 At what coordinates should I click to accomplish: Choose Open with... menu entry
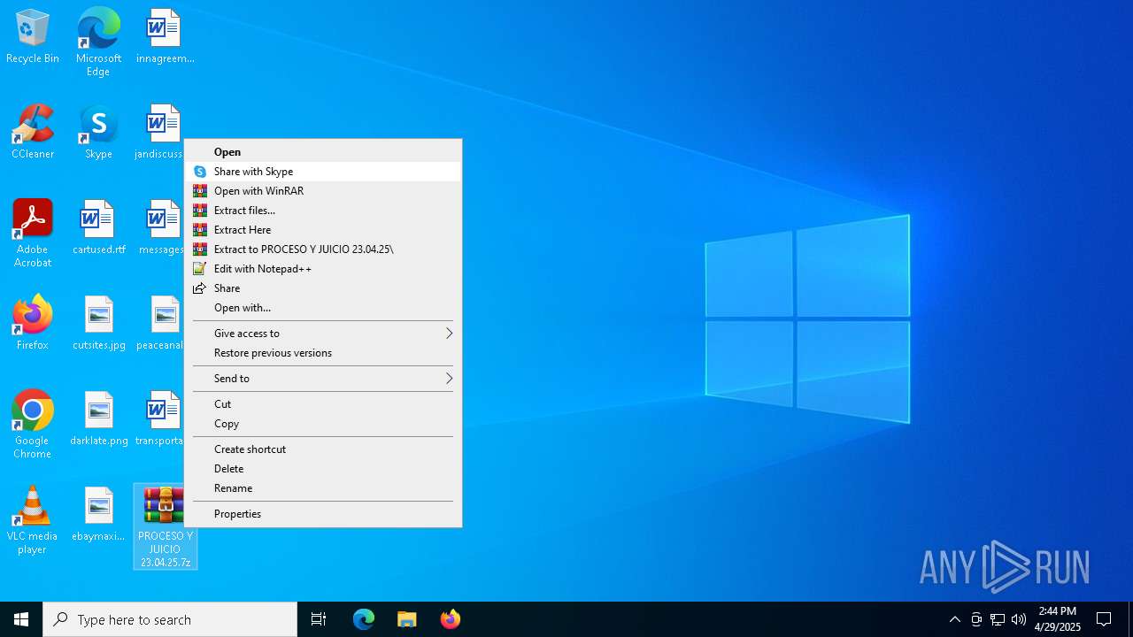click(323, 308)
